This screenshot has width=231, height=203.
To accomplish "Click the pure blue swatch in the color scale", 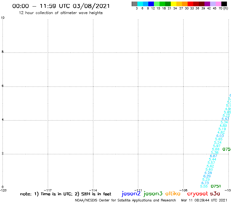I will [x=151, y=4].
